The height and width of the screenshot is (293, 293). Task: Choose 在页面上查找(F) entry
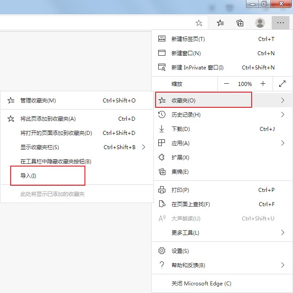221,204
